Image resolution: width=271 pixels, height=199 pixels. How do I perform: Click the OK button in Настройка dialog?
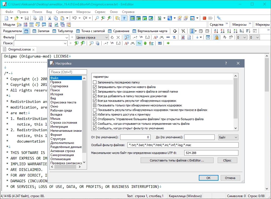pos(209,178)
